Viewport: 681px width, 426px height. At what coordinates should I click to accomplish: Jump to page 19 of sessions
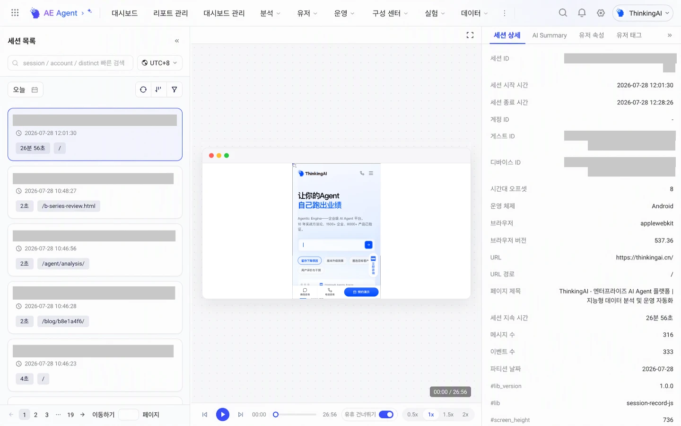(70, 415)
